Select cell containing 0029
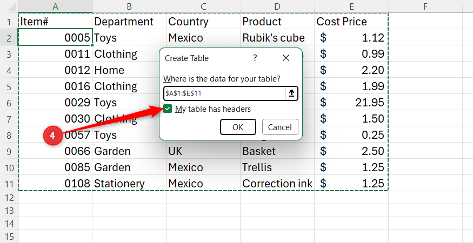 55,103
